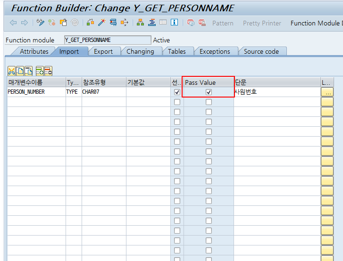Click PERSON_NUMBER parameter name cell
This screenshot has height=261, width=343.
[x=36, y=92]
